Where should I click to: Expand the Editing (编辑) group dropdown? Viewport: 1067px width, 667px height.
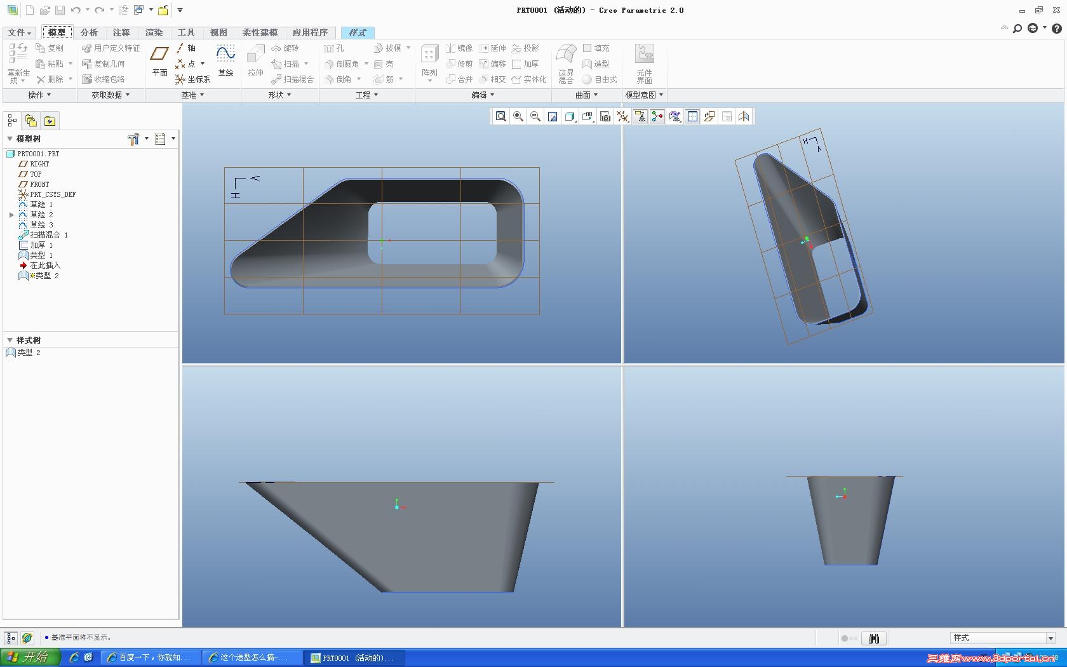[483, 95]
